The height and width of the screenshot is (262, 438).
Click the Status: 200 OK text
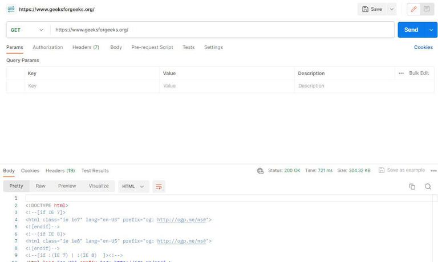point(284,170)
